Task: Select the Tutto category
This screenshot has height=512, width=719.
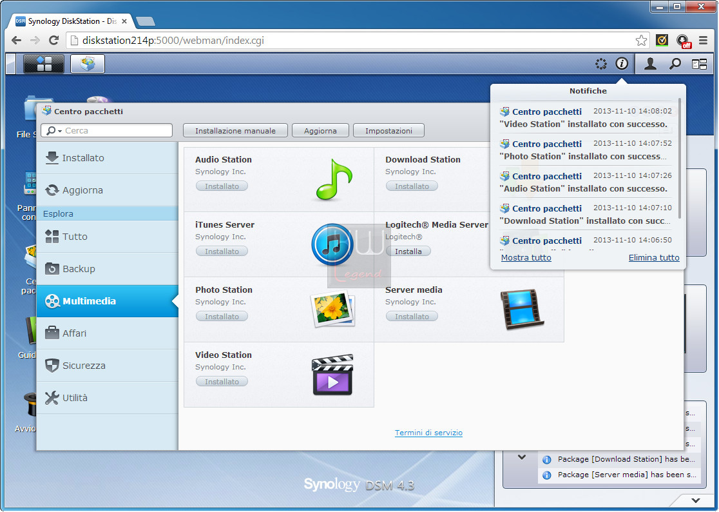Action: click(x=108, y=236)
